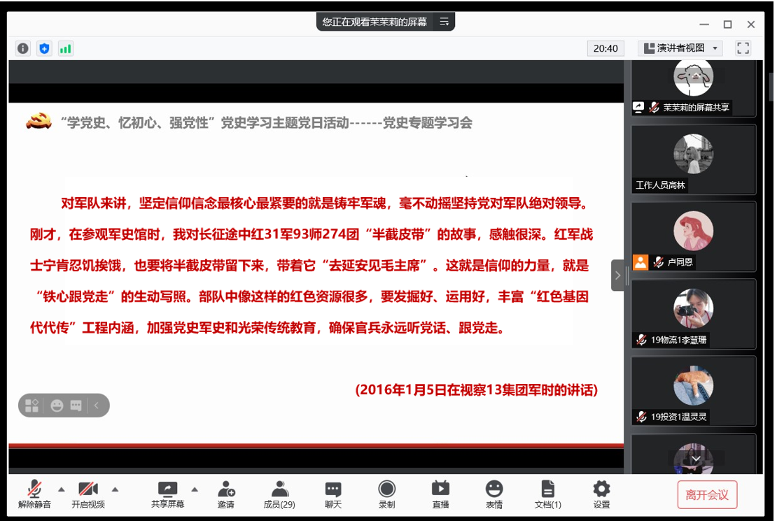Expand audio options arrow beside 解除静音
The image size is (777, 523).
pos(61,489)
